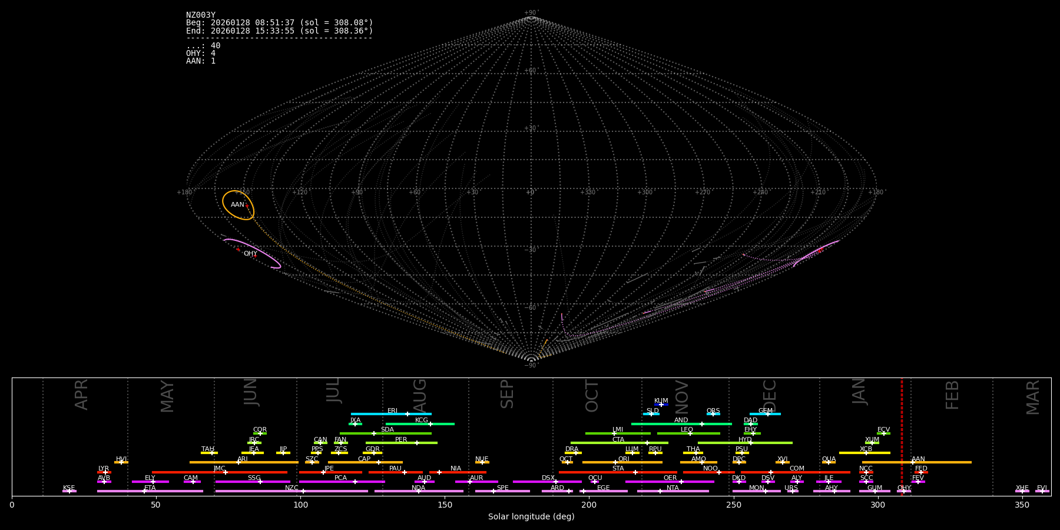Click the PER shower label in timeline
Screen dimensions: 1060x530
[x=401, y=440]
